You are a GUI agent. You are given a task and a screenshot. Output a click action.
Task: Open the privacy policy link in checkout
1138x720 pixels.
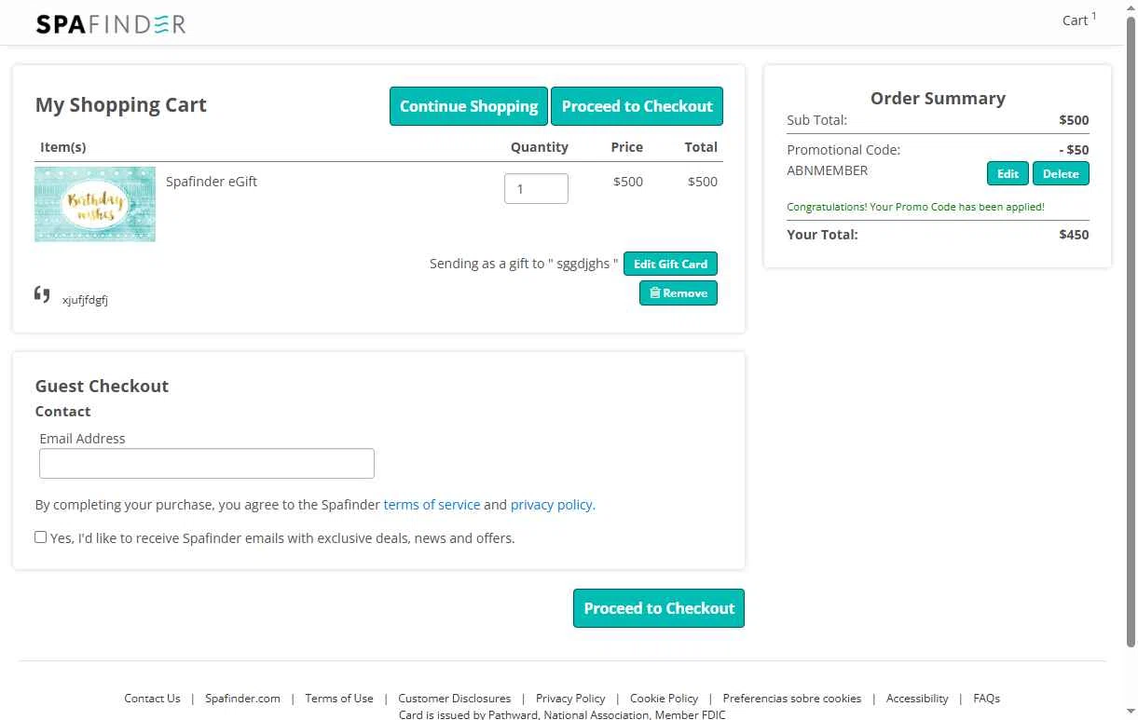click(x=551, y=505)
